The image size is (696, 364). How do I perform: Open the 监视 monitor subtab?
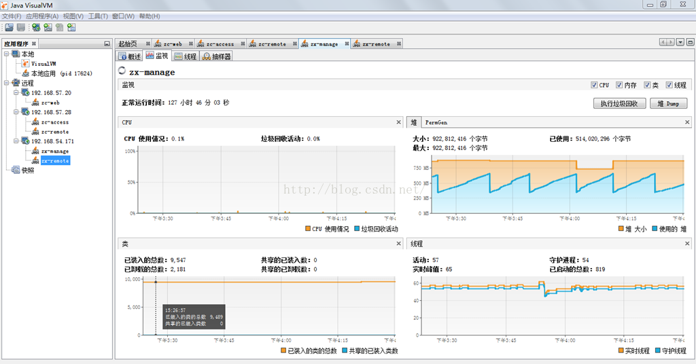pyautogui.click(x=157, y=56)
